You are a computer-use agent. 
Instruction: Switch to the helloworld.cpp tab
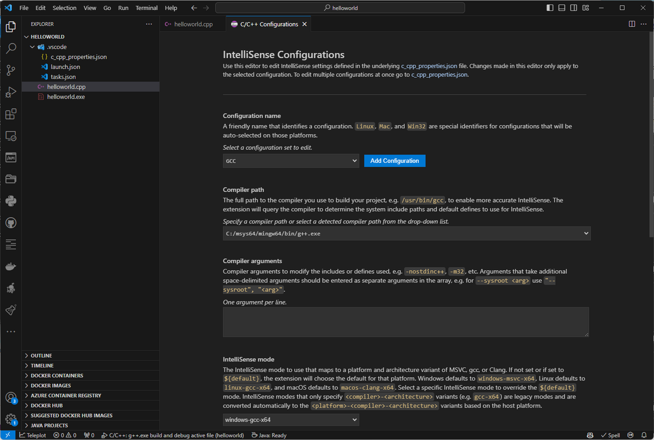pos(192,24)
